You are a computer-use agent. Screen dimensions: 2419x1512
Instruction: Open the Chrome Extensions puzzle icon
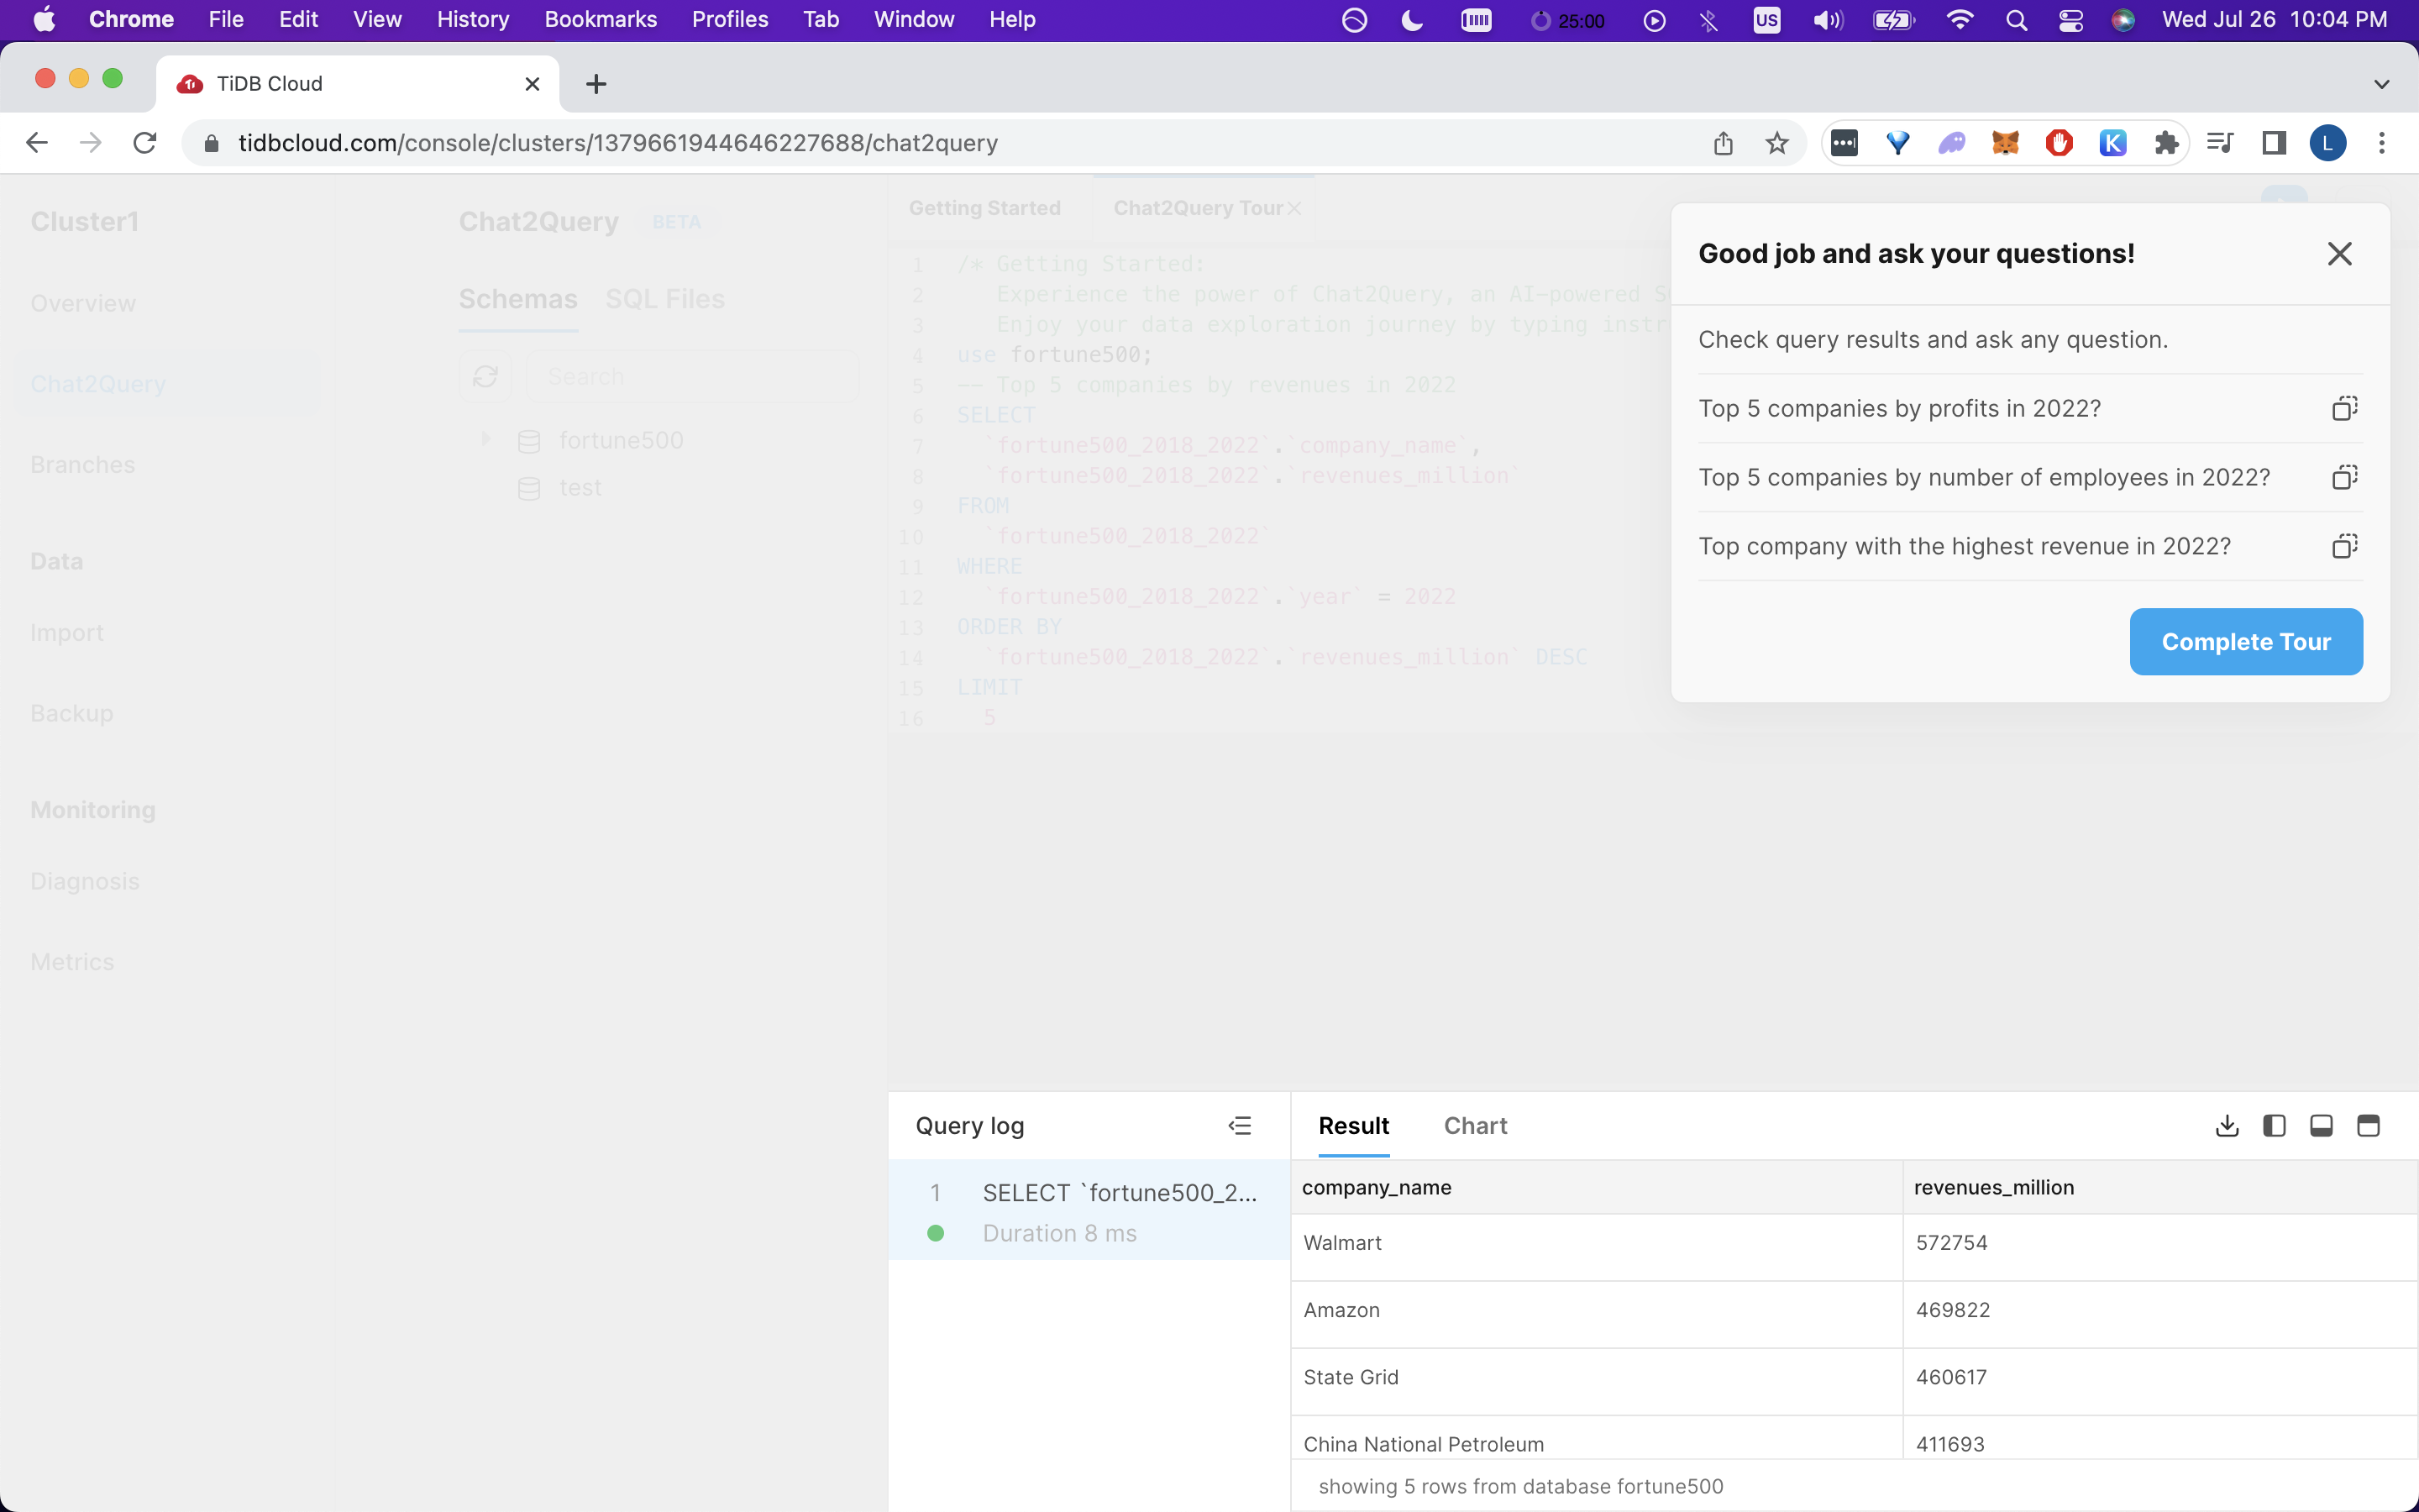(2166, 143)
